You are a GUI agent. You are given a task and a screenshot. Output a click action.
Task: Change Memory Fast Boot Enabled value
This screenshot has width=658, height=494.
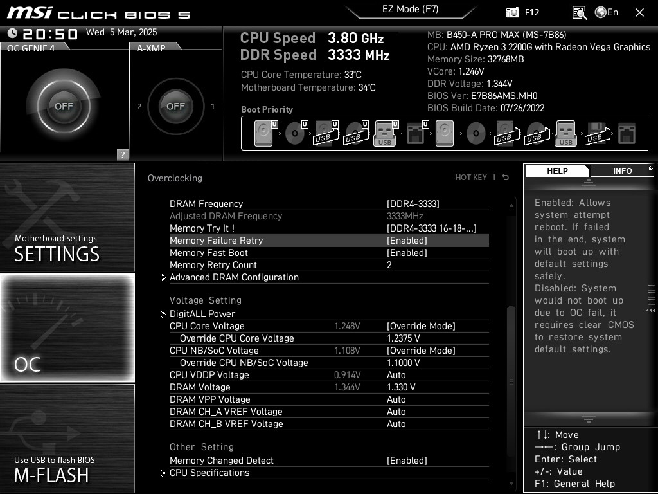point(407,253)
